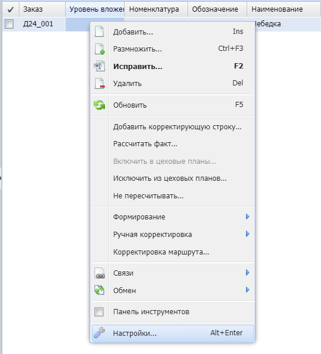Click the Исправить edit icon
The width and height of the screenshot is (321, 354).
(x=99, y=66)
